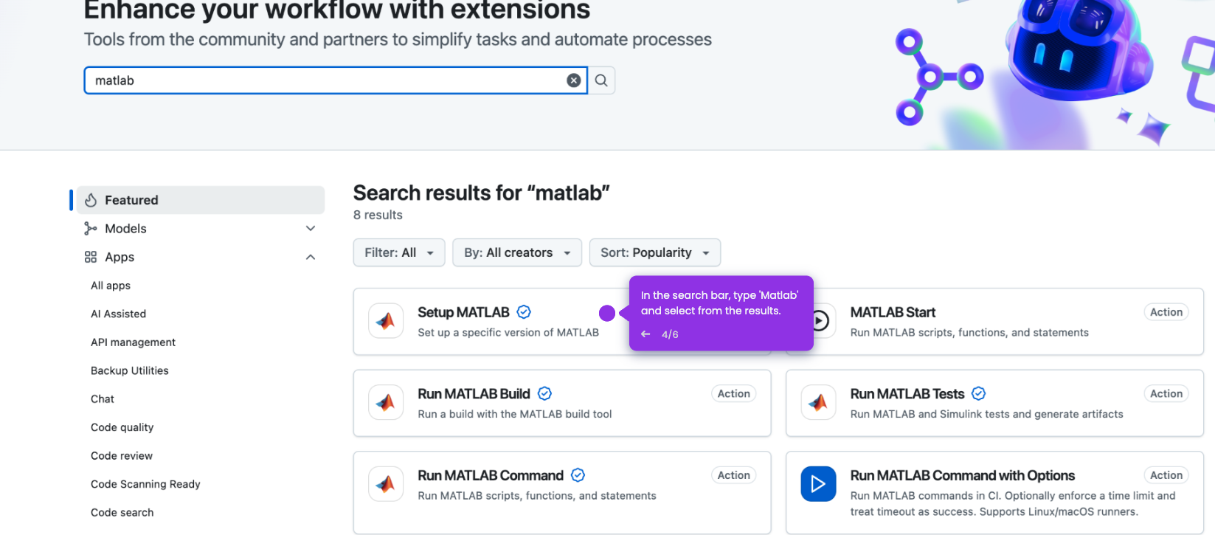Open the Filter: All dropdown

tap(399, 252)
